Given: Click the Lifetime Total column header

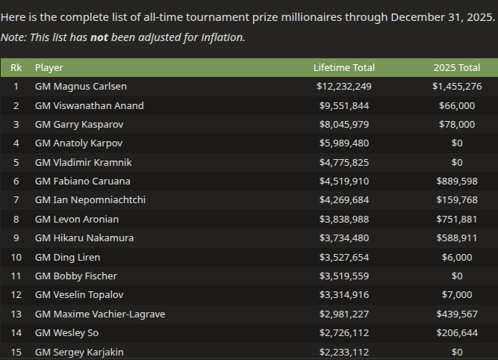Looking at the screenshot, I should pyautogui.click(x=344, y=68).
